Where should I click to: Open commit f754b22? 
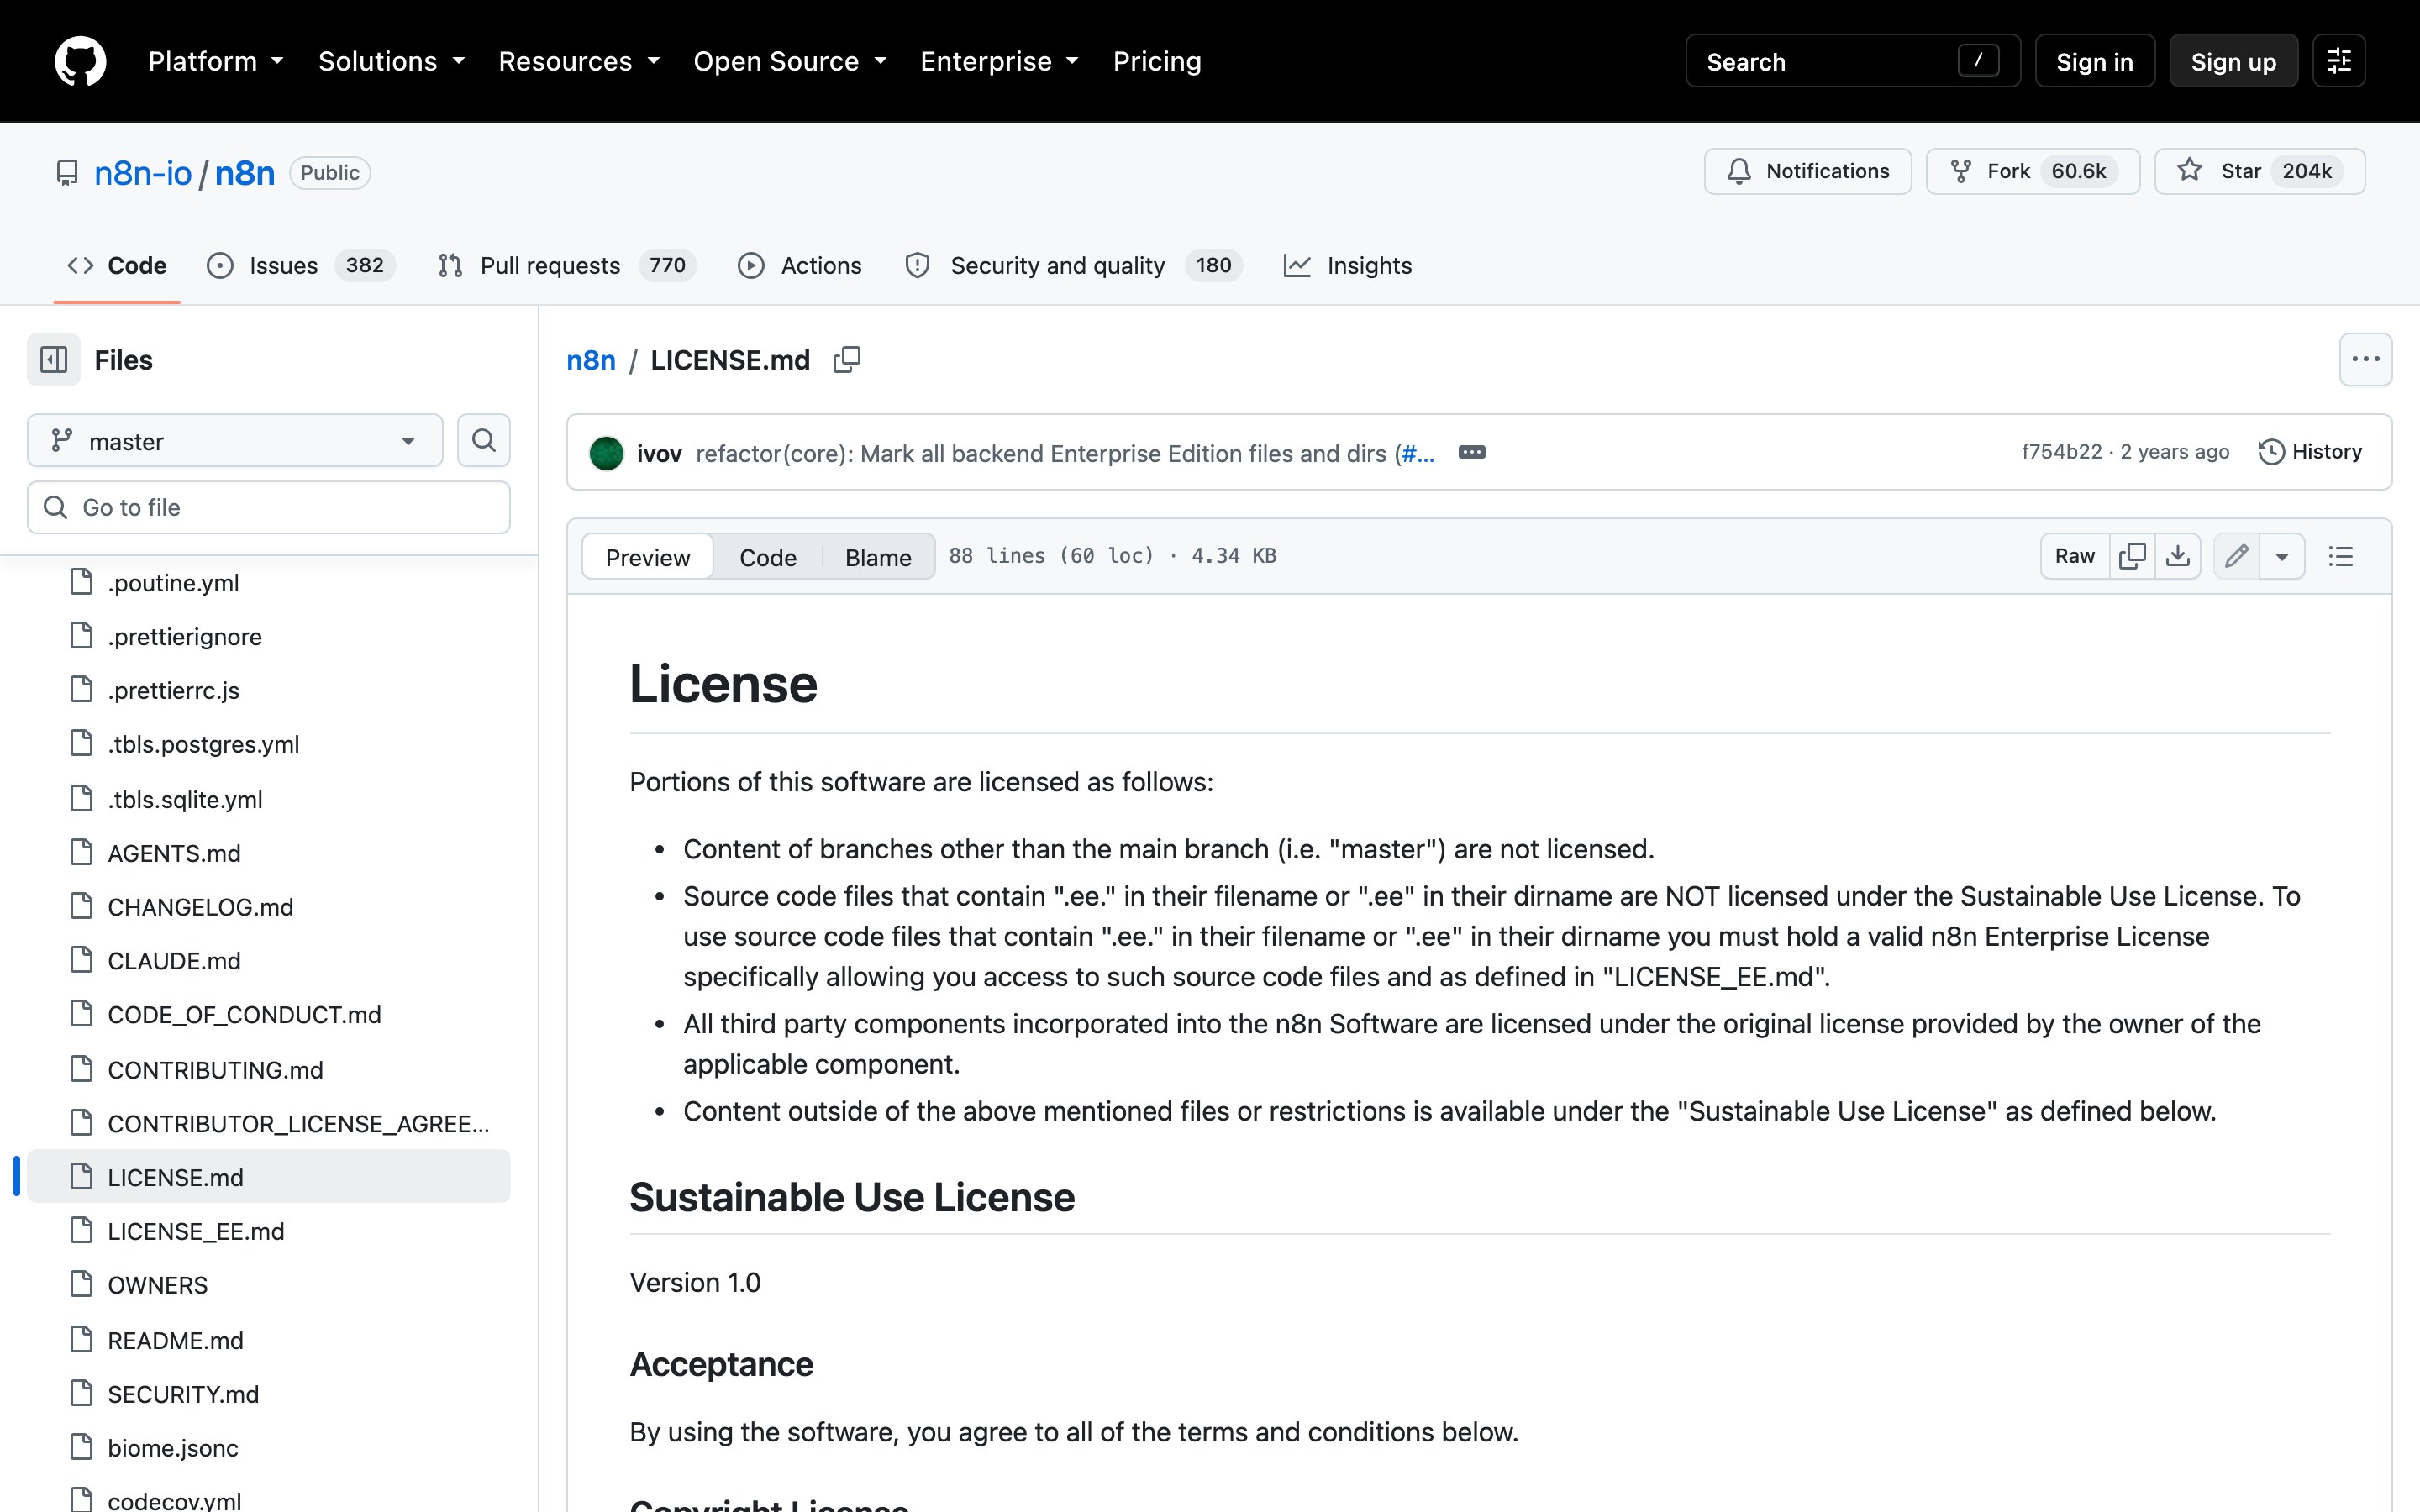click(x=2062, y=452)
